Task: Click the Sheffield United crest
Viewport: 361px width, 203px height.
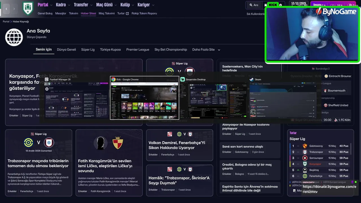Action: click(326, 105)
